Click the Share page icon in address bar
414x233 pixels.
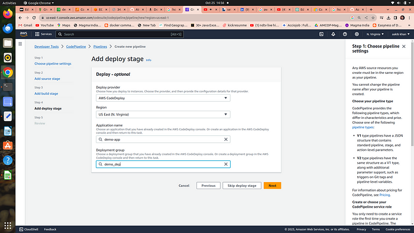pyautogui.click(x=366, y=18)
